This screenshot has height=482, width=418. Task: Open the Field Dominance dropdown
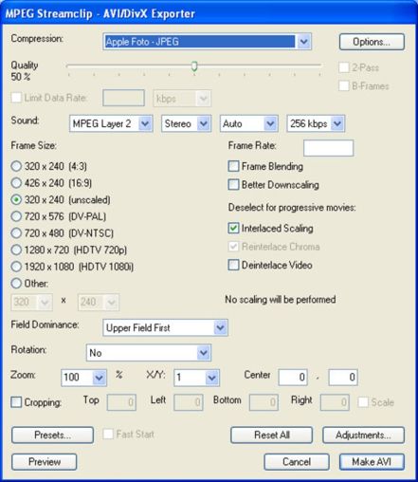pyautogui.click(x=165, y=327)
